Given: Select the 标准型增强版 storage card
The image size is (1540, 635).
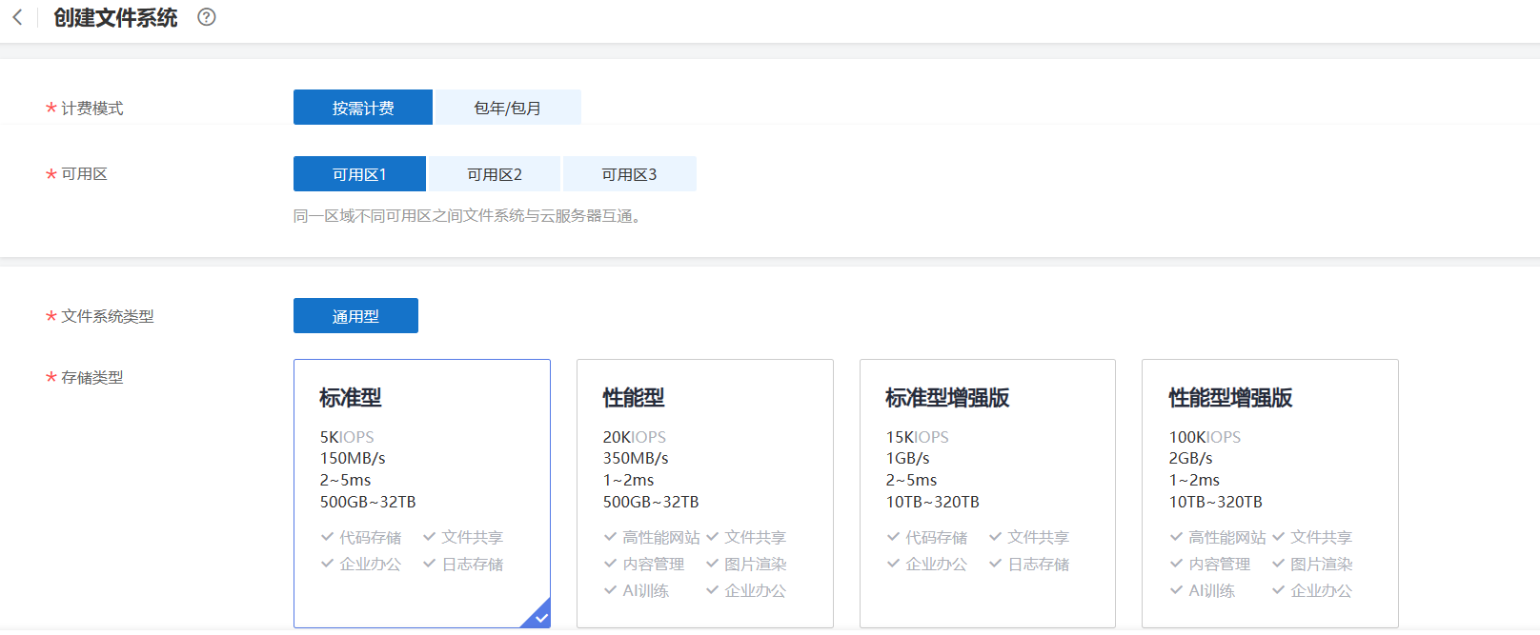Looking at the screenshot, I should click(x=987, y=476).
